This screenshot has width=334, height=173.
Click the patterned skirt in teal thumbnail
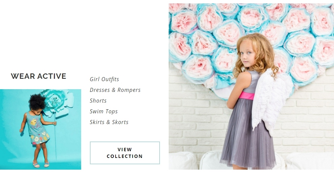coord(40,138)
